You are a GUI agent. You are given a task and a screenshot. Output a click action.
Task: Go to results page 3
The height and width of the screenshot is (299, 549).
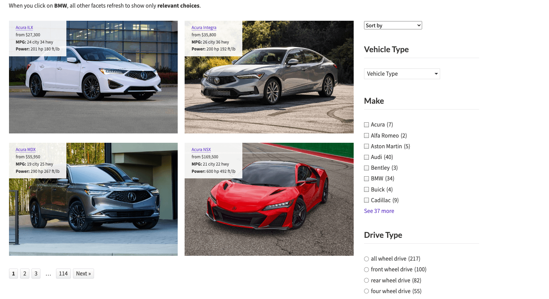point(36,273)
